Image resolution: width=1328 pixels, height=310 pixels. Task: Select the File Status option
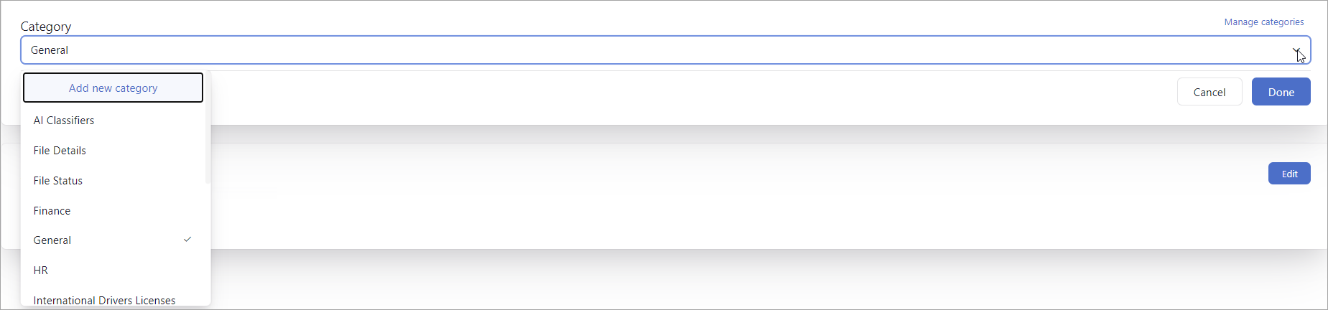[58, 181]
